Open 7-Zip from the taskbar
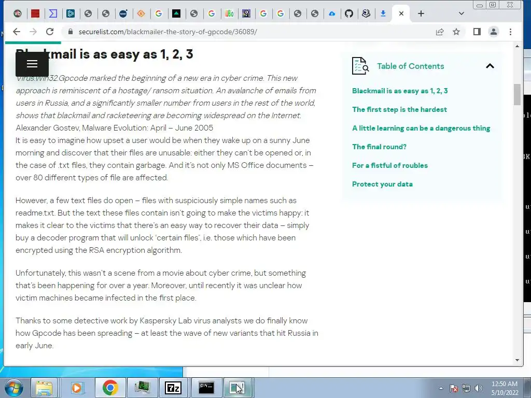Viewport: 531px width, 398px height. click(173, 388)
